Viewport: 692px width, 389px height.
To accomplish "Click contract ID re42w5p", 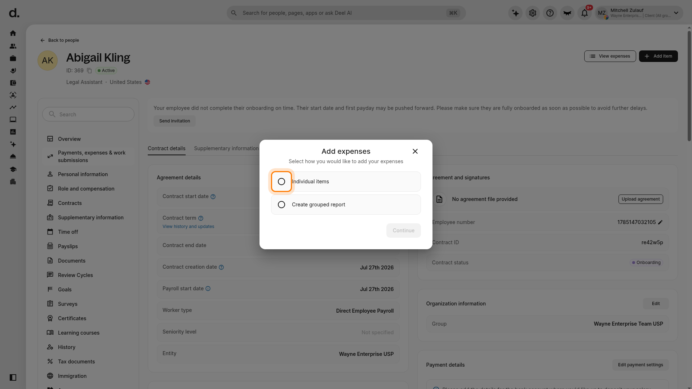I will [x=652, y=242].
